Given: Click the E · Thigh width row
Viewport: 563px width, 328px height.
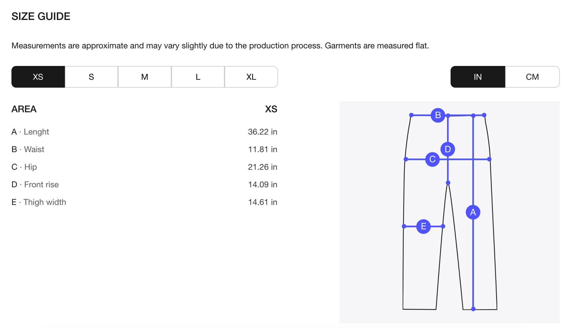Looking at the screenshot, I should pos(39,202).
